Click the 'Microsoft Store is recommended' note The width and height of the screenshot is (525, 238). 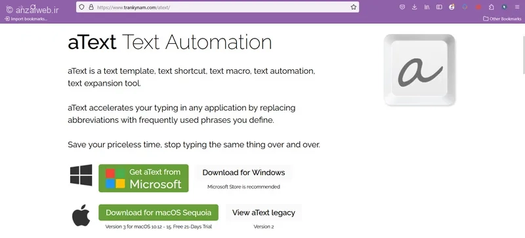click(243, 187)
